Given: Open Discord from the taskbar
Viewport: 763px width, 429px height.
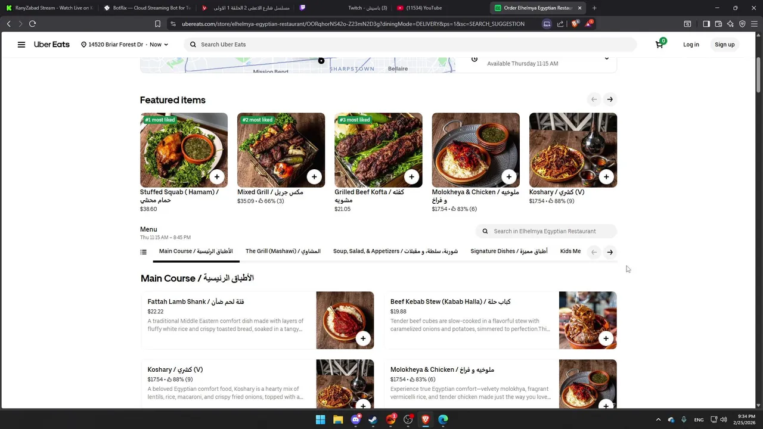Looking at the screenshot, I should (x=356, y=419).
